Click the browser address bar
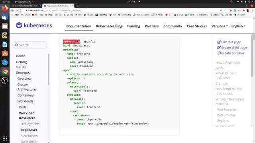Image resolution: width=255 pixels, height=143 pixels. coord(122,10)
